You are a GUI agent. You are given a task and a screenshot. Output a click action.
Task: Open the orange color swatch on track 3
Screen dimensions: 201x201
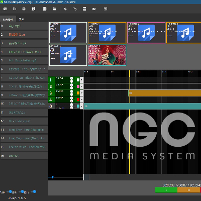[x=78, y=93]
